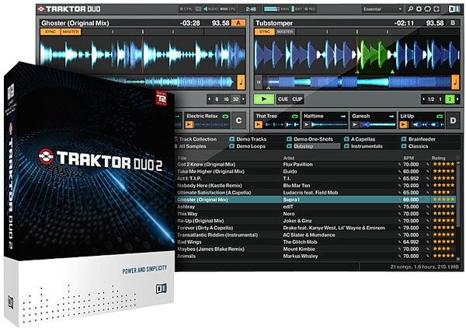The image size is (466, 328).
Task: Toggle loop mode on Lit Up slot
Action: pyautogui.click(x=440, y=117)
